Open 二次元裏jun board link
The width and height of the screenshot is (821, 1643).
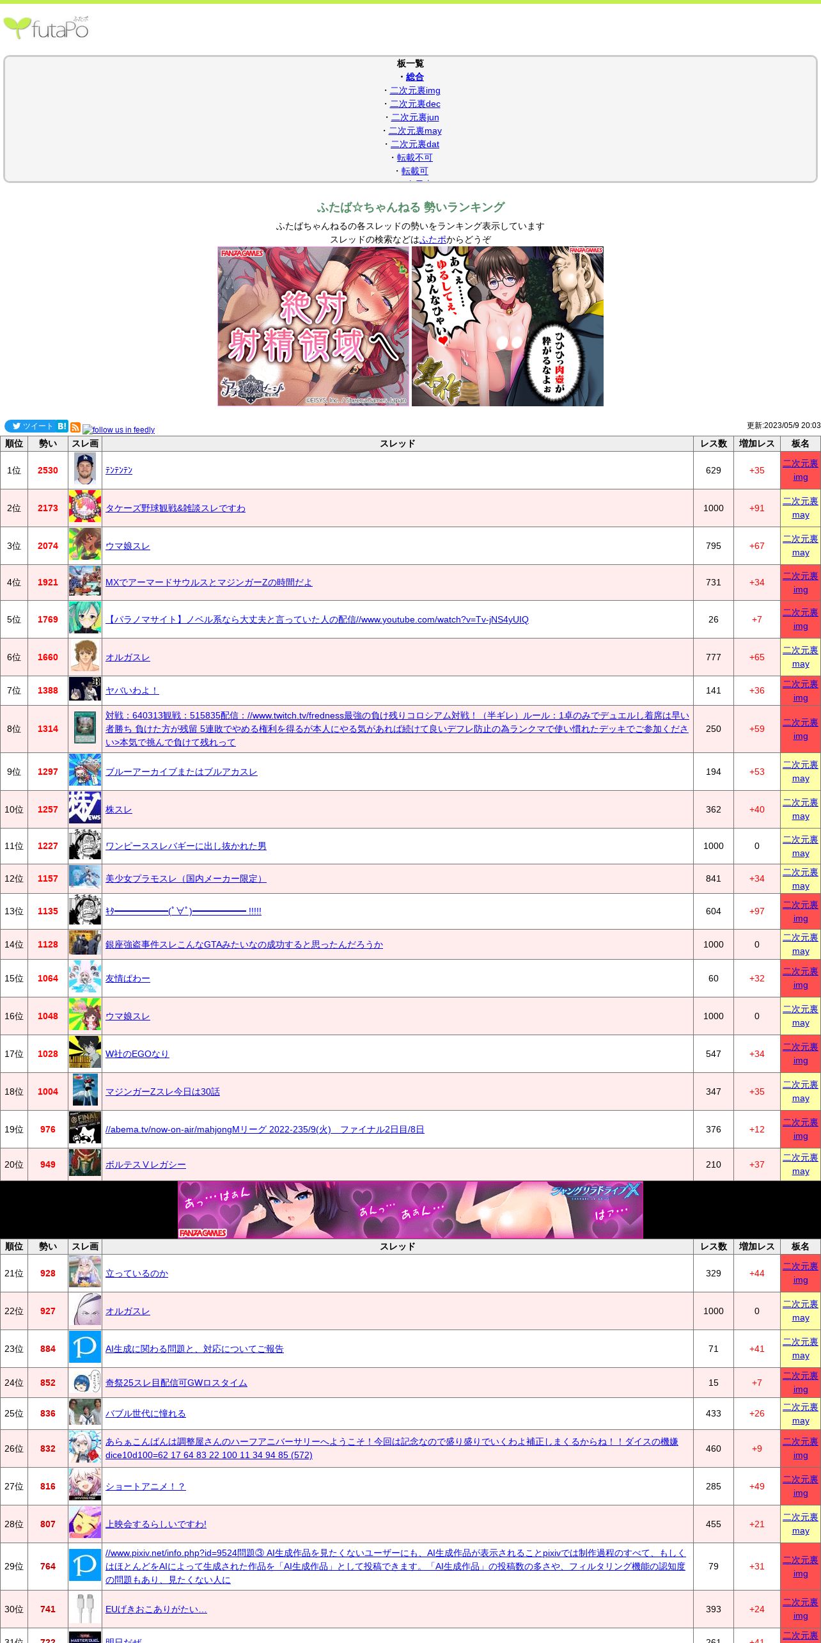(x=415, y=117)
